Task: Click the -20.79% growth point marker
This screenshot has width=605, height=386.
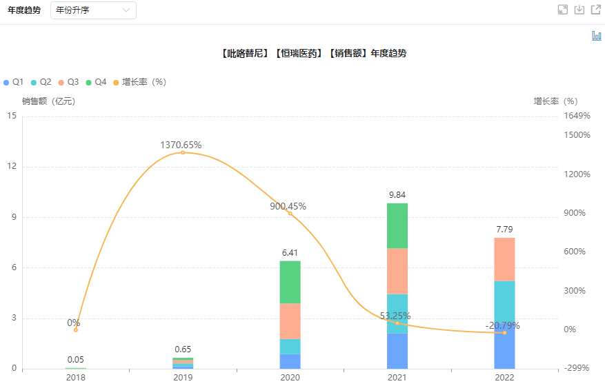Action: [504, 333]
